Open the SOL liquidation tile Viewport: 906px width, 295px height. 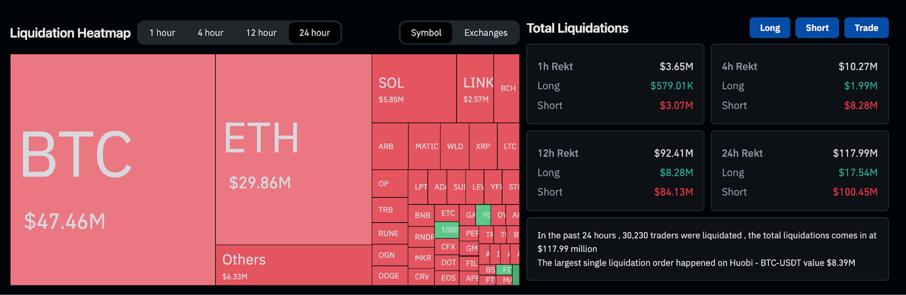tap(414, 89)
